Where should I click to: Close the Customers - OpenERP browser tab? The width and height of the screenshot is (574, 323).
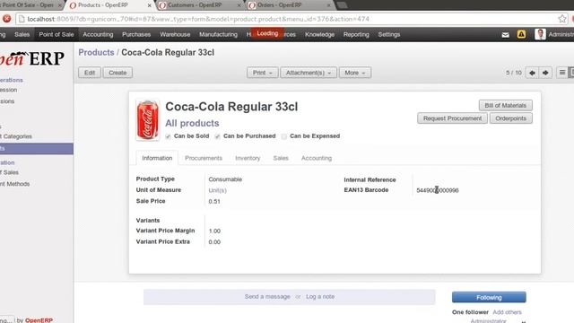(239, 5)
